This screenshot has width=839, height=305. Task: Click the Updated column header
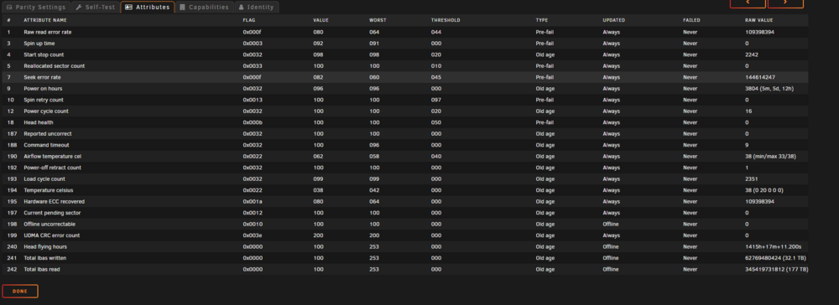tap(613, 20)
